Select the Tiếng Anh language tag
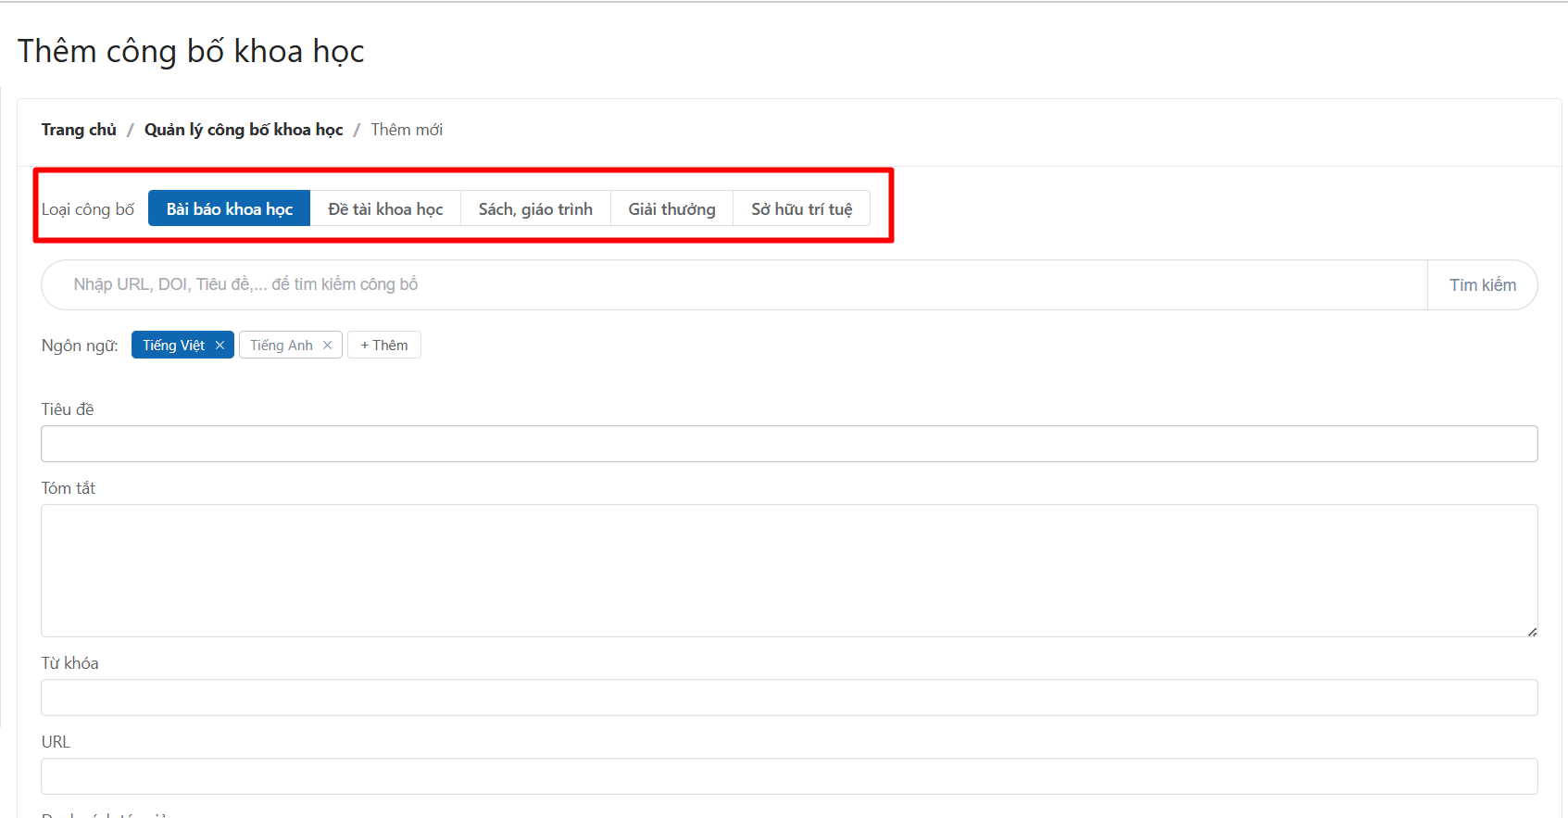Screen dimensions: 1568x818 tap(281, 346)
